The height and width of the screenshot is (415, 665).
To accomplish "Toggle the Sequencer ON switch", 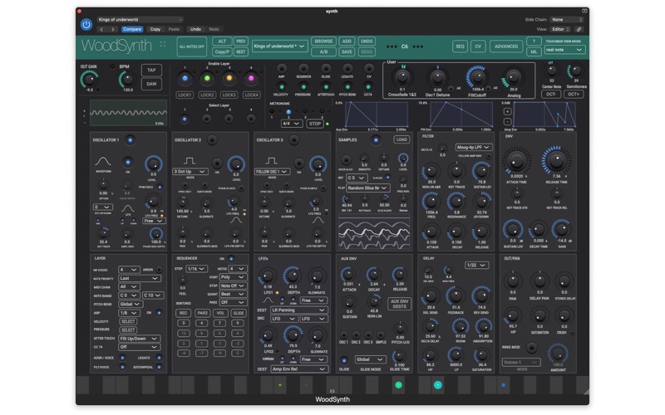I will coord(231,258).
